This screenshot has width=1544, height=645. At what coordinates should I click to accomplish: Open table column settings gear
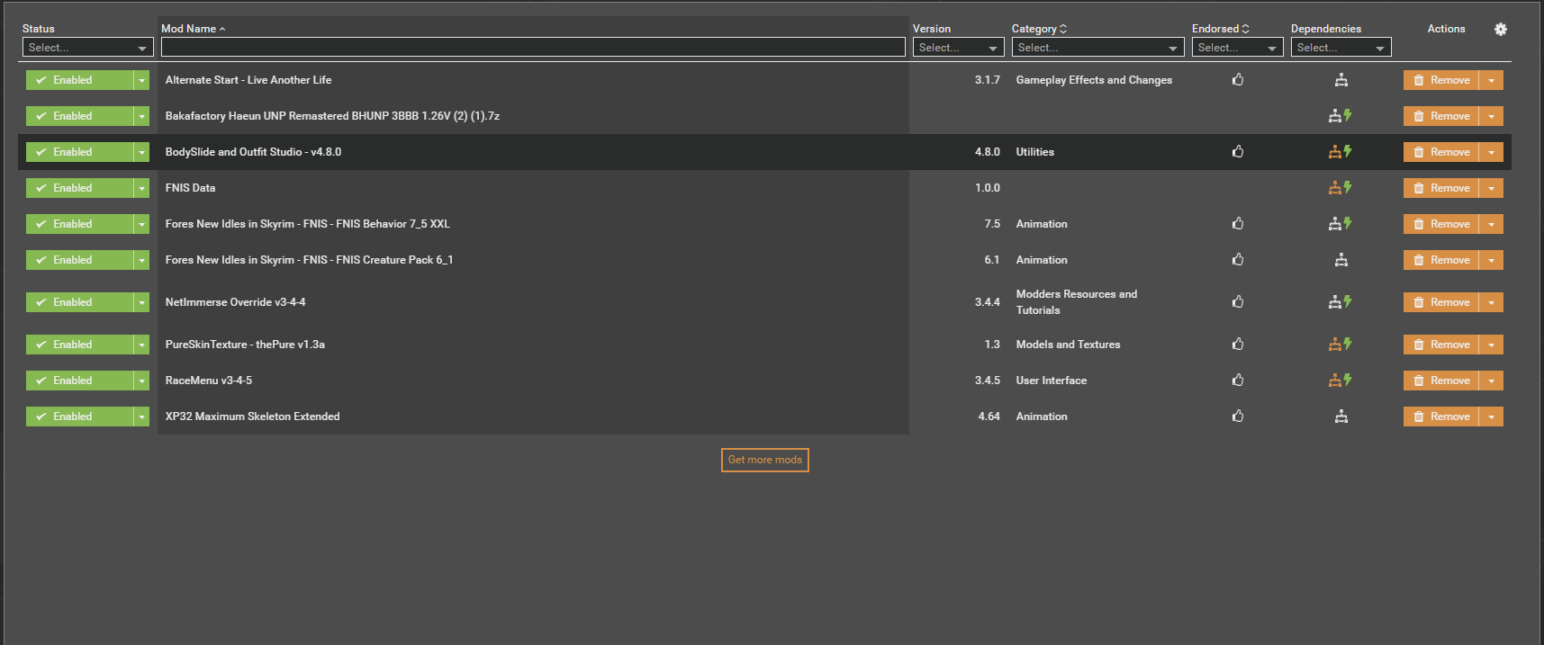[x=1500, y=29]
